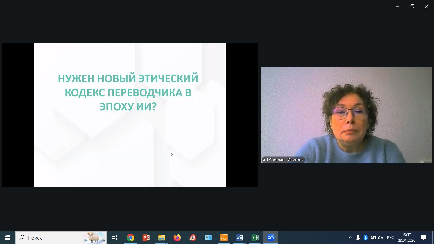Open the clock and date calendar
The image size is (434, 244).
(406, 238)
